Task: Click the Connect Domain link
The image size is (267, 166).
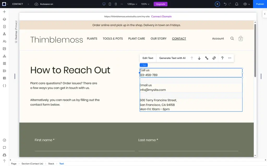Action: [161, 16]
